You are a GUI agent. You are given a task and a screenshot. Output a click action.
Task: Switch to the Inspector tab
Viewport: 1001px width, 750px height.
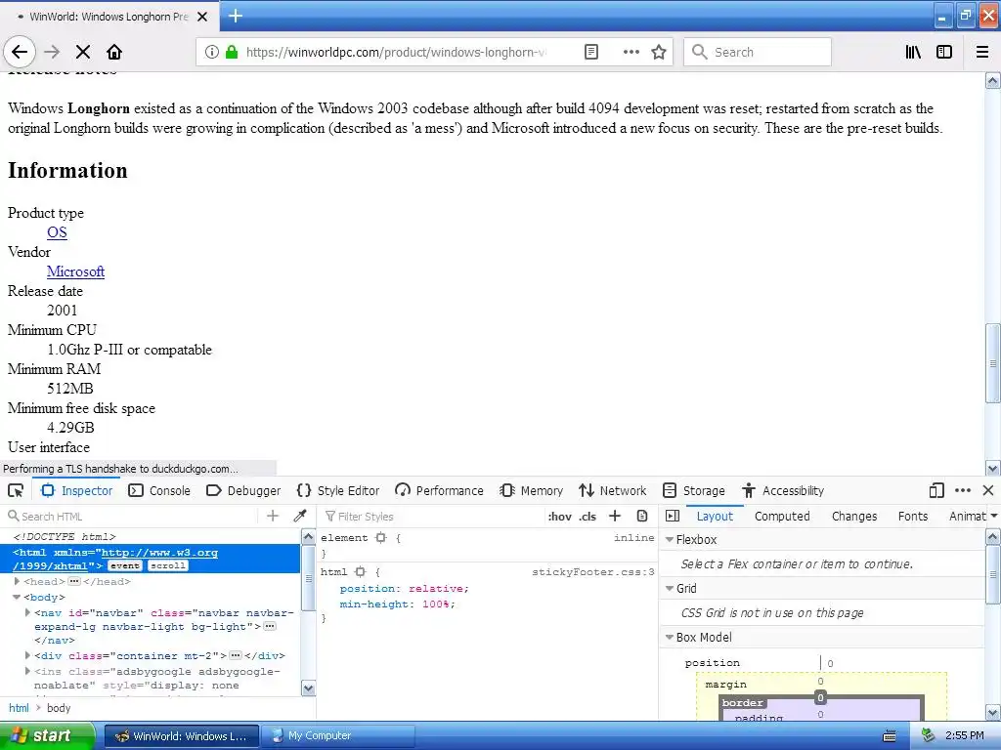coord(76,490)
